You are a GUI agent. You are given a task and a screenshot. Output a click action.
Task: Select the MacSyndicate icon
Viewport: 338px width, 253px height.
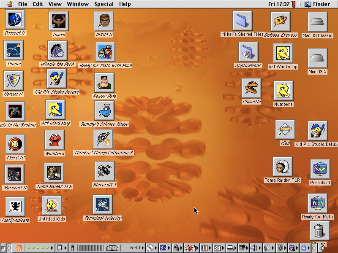pyautogui.click(x=15, y=207)
